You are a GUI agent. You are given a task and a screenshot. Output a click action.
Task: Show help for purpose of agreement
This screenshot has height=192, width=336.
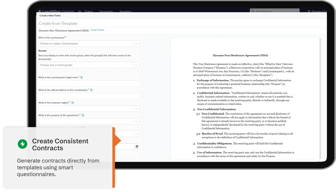tap(83, 115)
